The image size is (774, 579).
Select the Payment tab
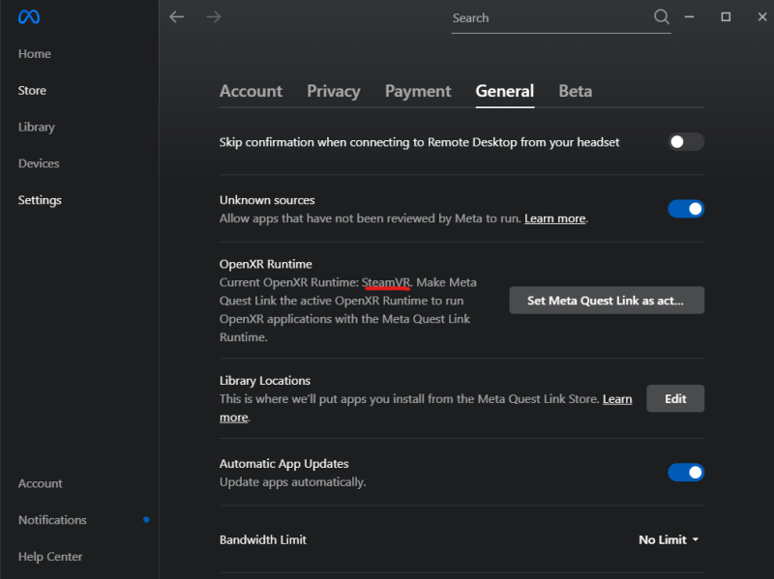[x=418, y=91]
